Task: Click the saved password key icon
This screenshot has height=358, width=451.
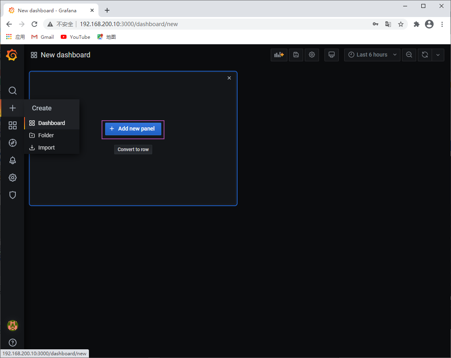Action: click(376, 24)
